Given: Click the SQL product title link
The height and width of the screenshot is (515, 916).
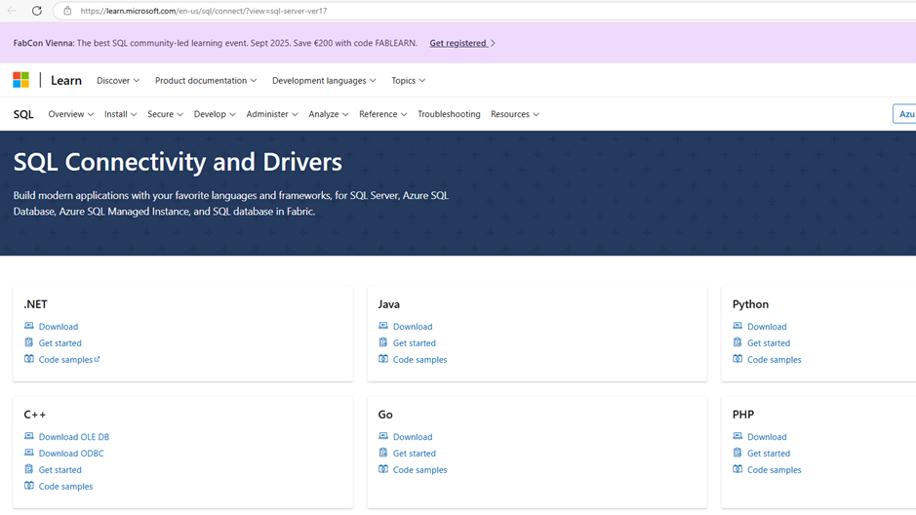Looking at the screenshot, I should coord(23,114).
